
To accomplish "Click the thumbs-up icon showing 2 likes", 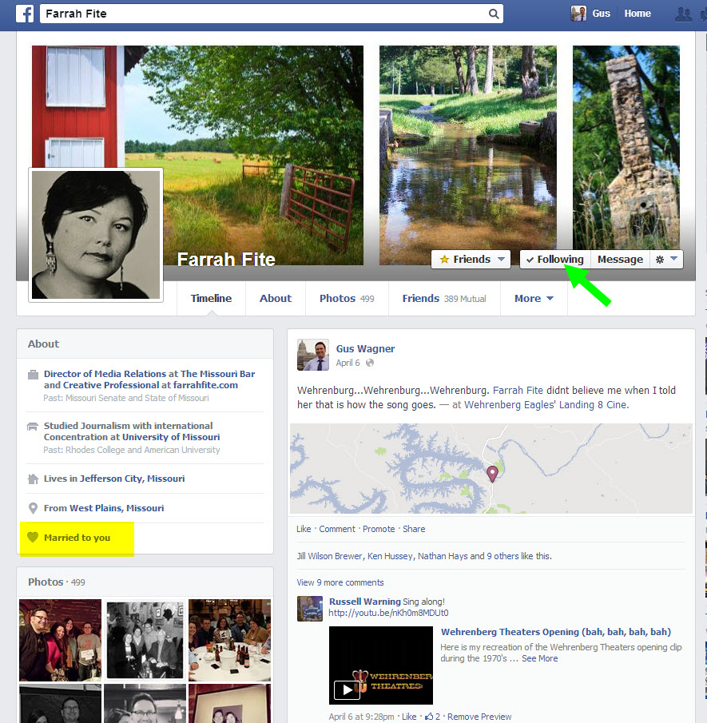I will tap(428, 717).
